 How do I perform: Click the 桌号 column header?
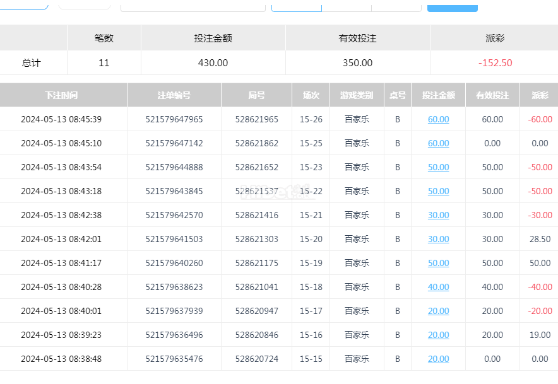398,95
